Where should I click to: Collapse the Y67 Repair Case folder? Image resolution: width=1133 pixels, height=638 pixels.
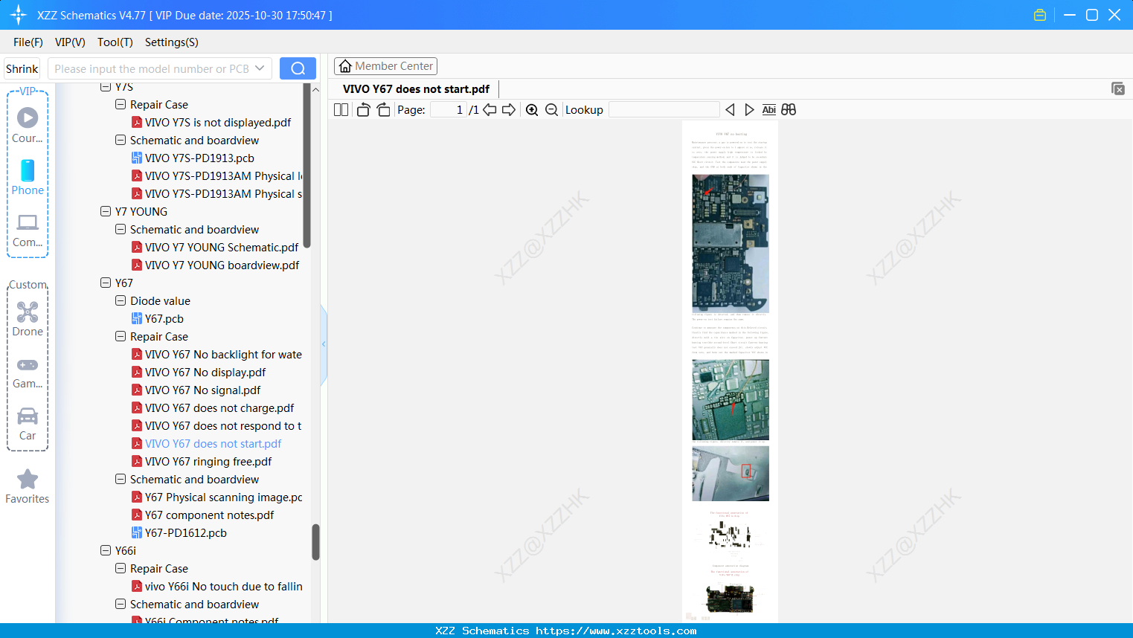pyautogui.click(x=121, y=336)
